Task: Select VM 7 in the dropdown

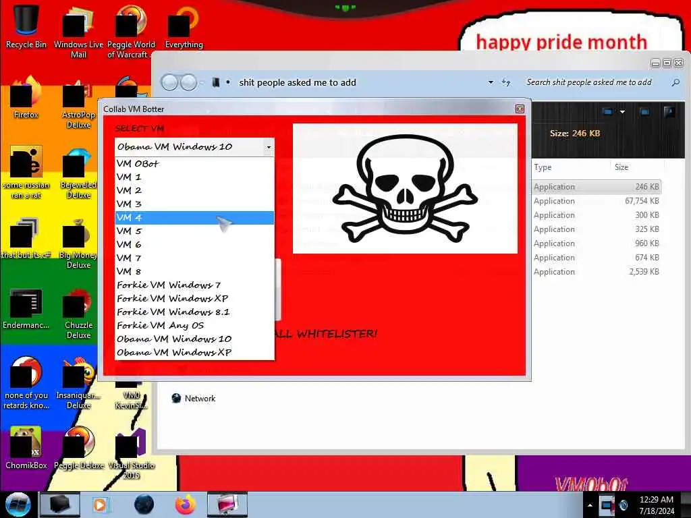Action: pos(194,258)
